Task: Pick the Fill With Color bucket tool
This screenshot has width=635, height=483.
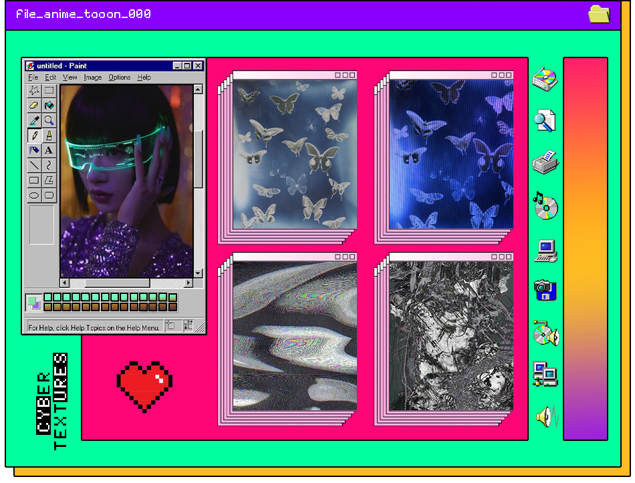Action: point(49,106)
